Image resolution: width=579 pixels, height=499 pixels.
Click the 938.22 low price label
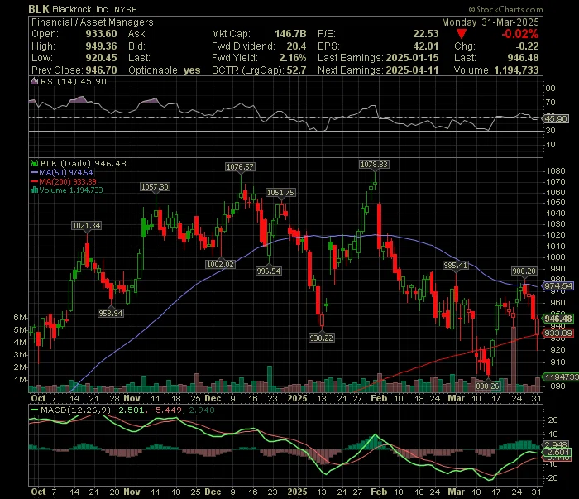pos(321,338)
